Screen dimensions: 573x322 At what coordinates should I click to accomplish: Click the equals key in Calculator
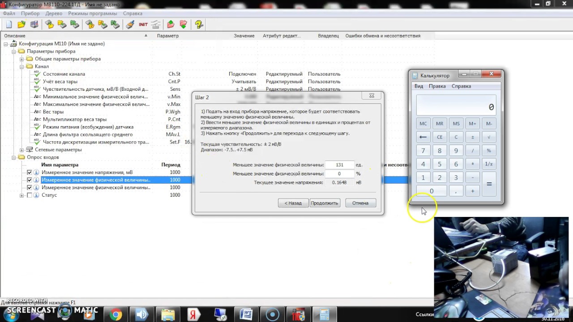(489, 184)
